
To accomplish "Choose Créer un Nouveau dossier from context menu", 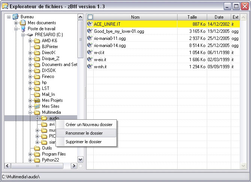I will tap(86, 125).
